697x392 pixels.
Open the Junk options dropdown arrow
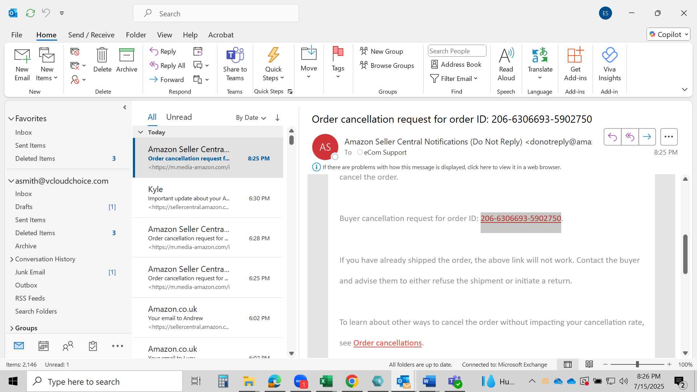[x=84, y=79]
